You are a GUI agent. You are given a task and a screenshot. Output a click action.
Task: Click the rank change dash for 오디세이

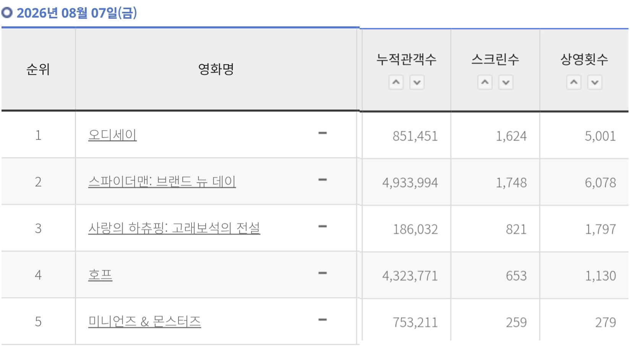point(323,133)
